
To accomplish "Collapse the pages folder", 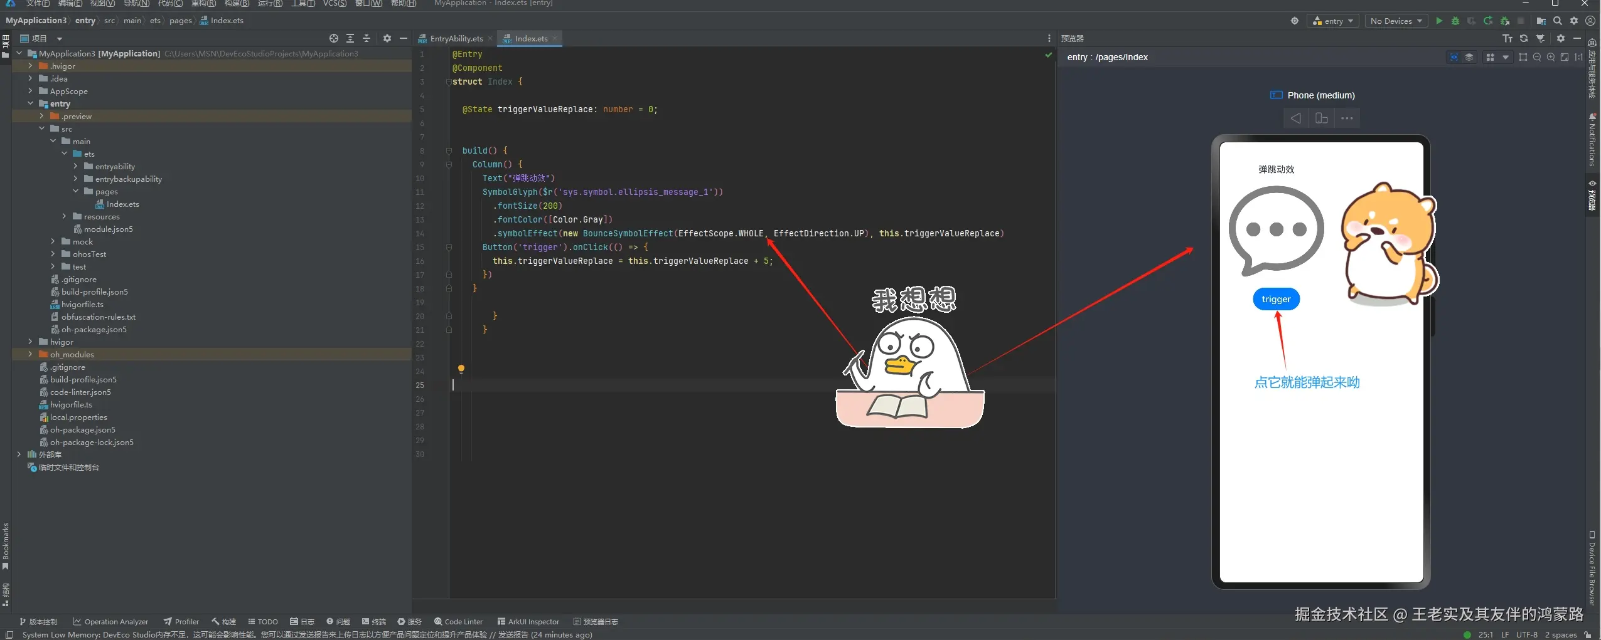I will [75, 191].
